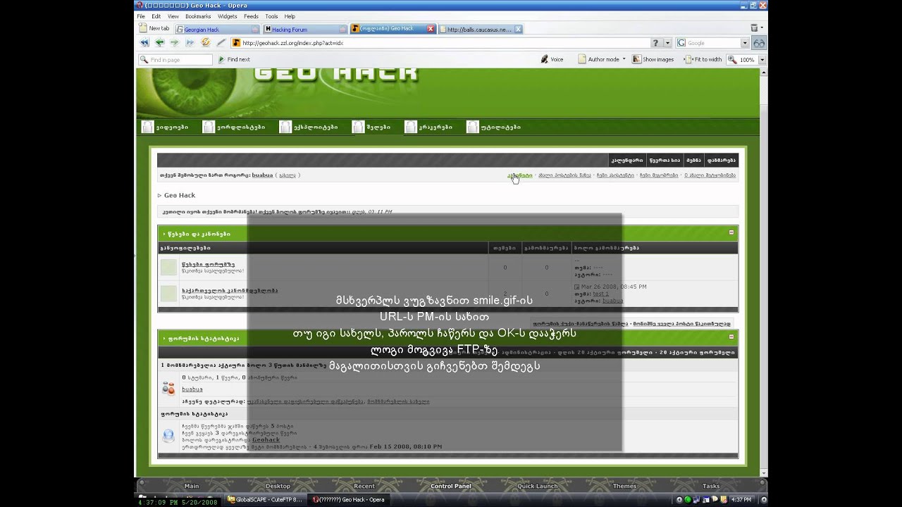Click the Themes item in the bottom dock
The image size is (902, 507).
624,486
